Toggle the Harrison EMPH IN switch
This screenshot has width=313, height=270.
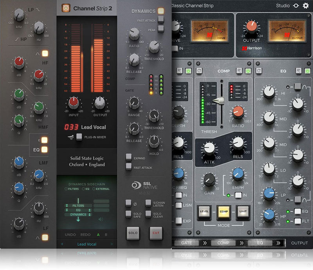coord(238,195)
